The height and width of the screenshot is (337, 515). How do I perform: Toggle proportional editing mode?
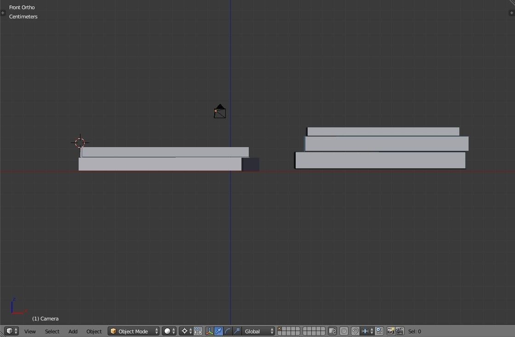point(344,331)
